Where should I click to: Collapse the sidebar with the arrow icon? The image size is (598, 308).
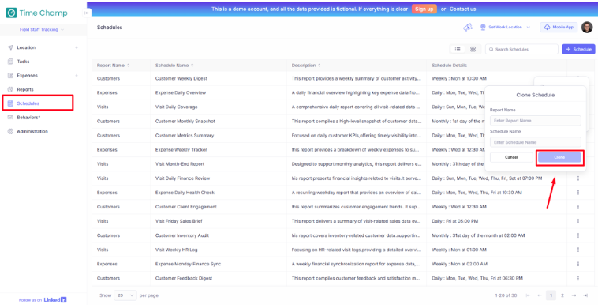click(x=87, y=13)
